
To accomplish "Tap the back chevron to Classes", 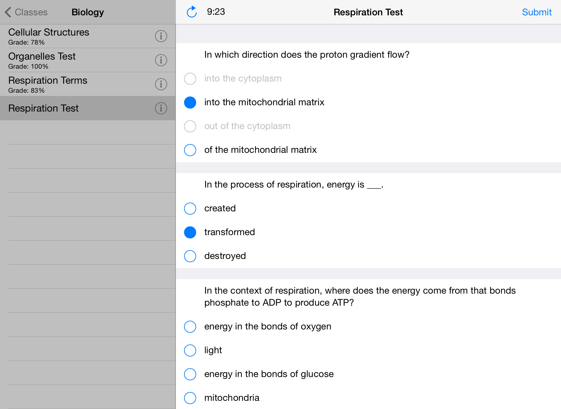I will [x=8, y=12].
